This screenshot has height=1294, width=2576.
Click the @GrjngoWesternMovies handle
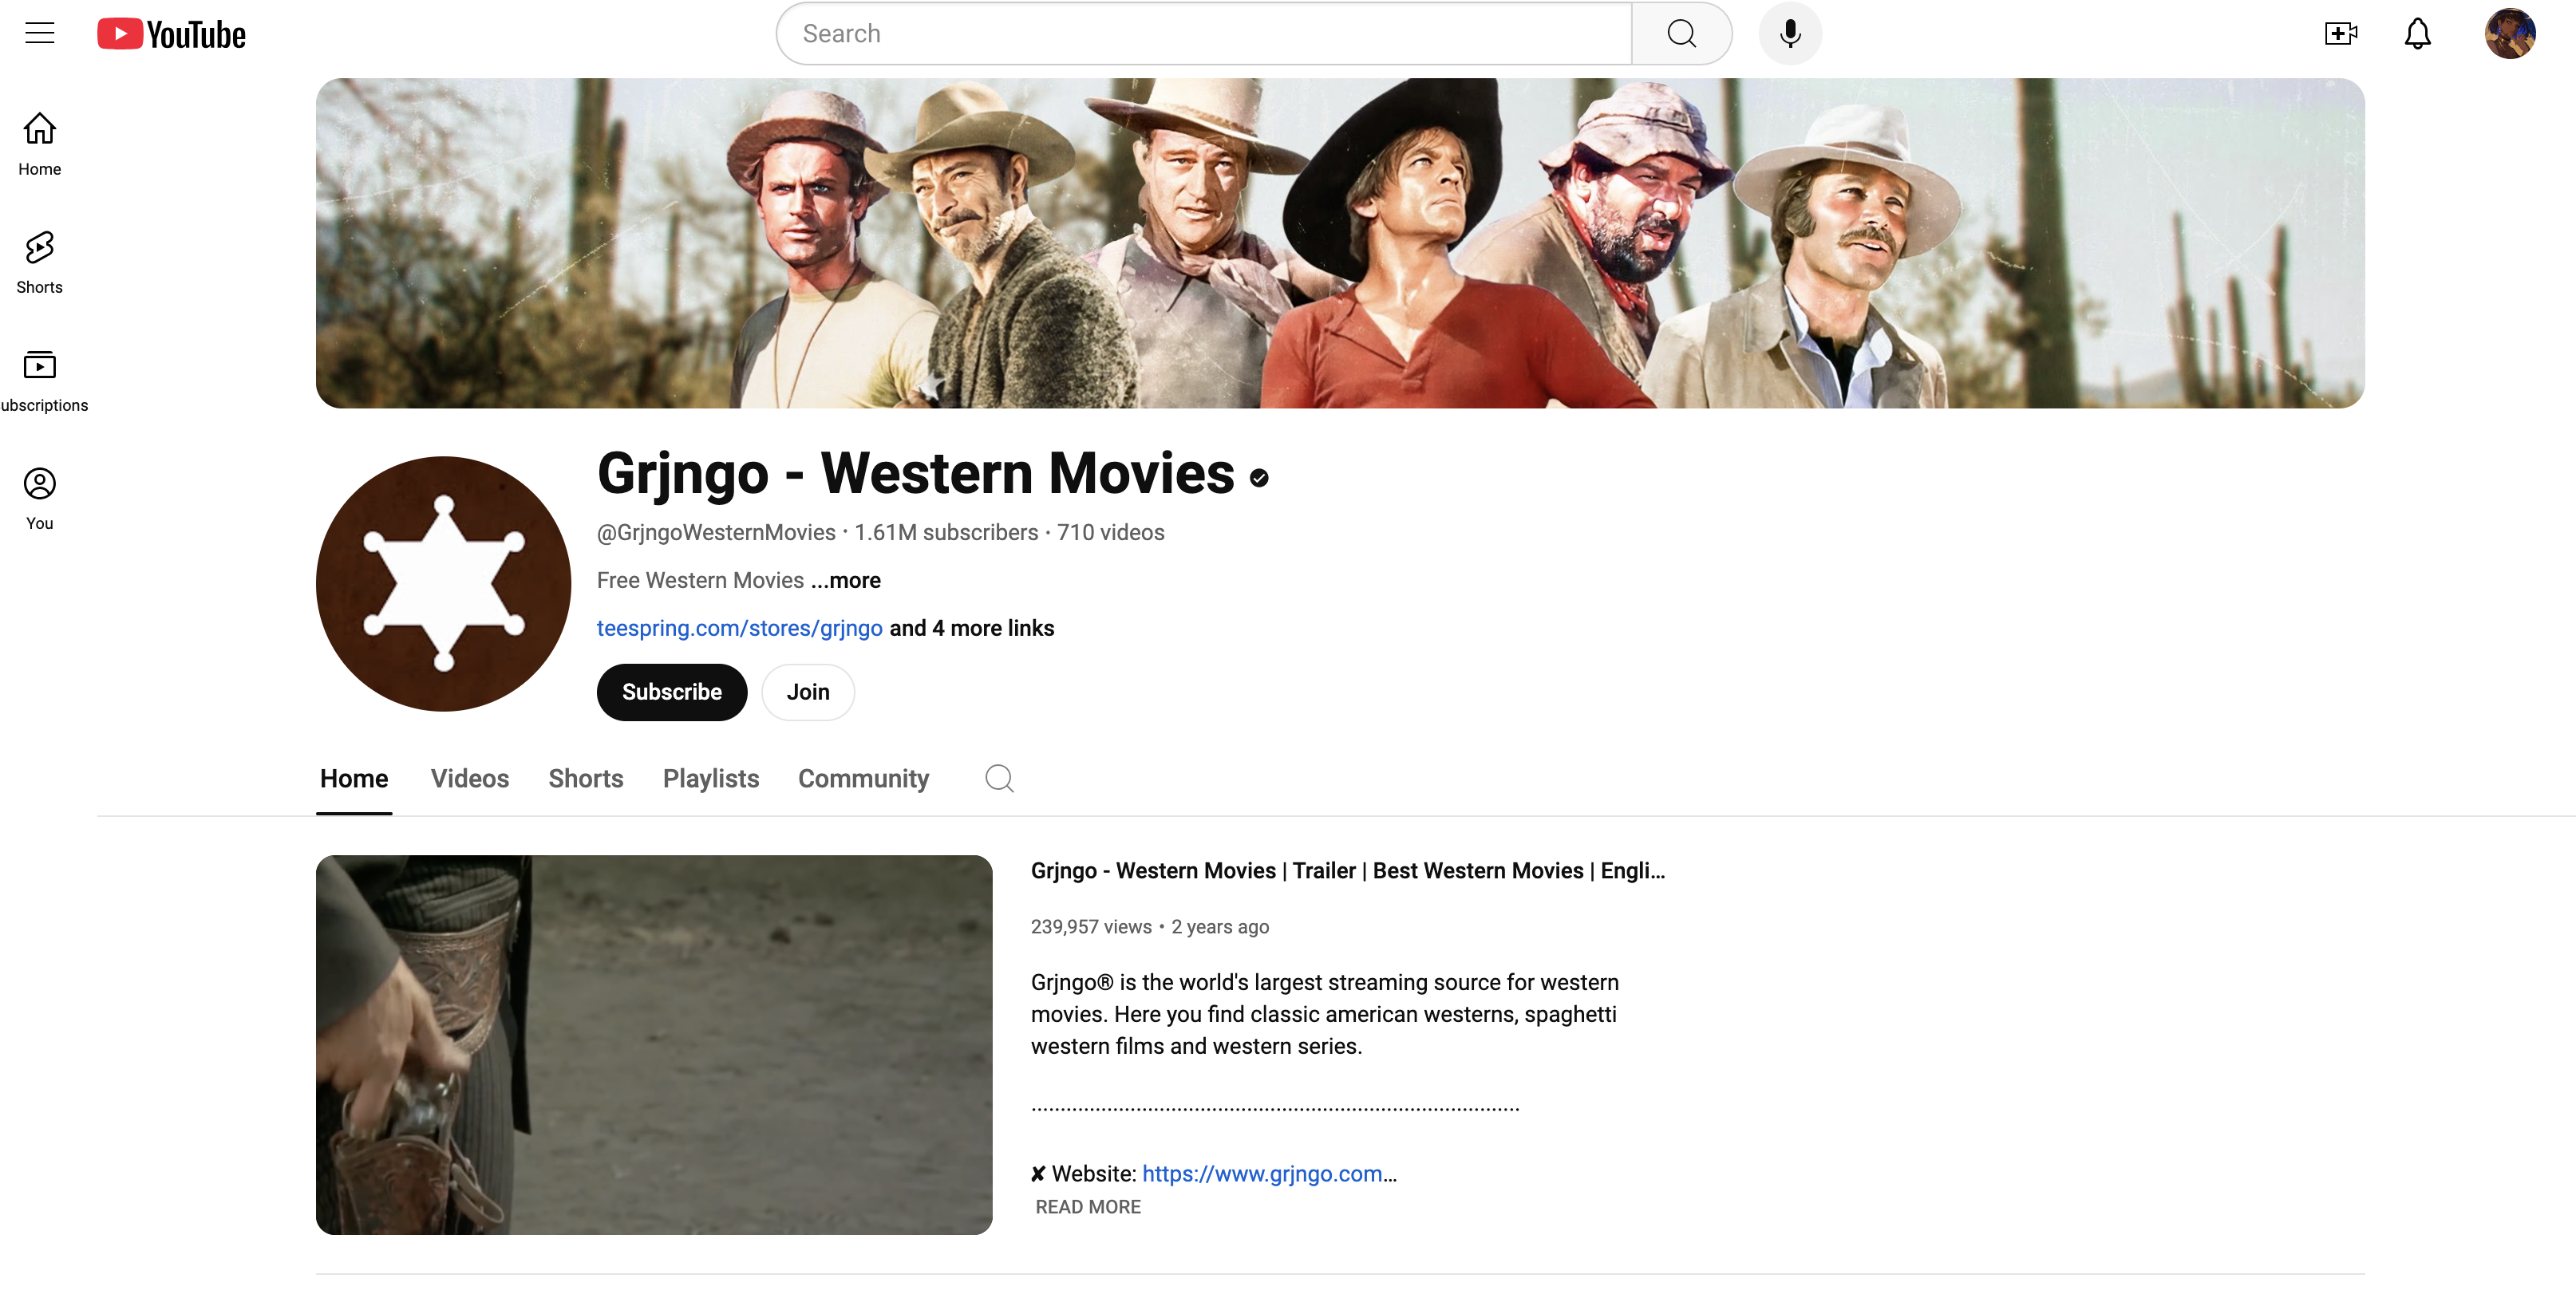click(x=716, y=532)
